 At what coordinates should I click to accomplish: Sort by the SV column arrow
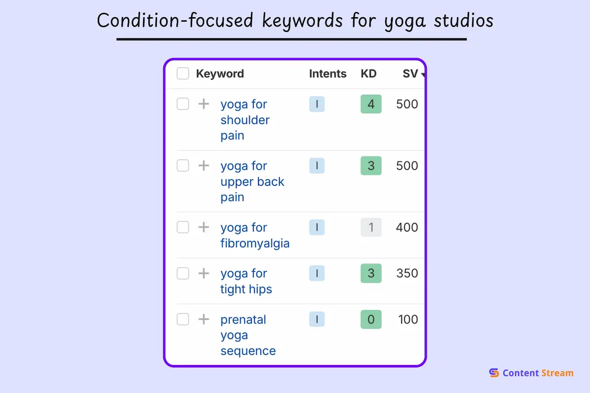click(x=422, y=75)
